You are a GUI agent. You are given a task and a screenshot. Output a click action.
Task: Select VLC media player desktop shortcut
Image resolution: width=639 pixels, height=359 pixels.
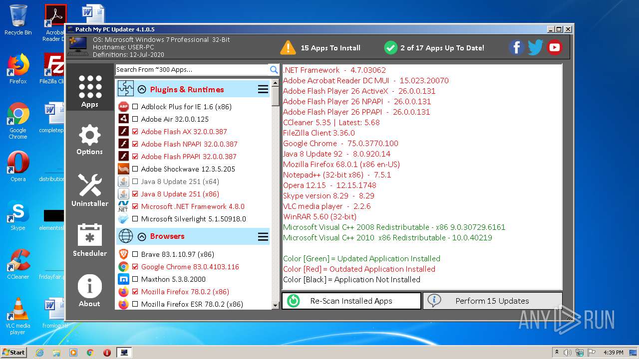point(18,317)
